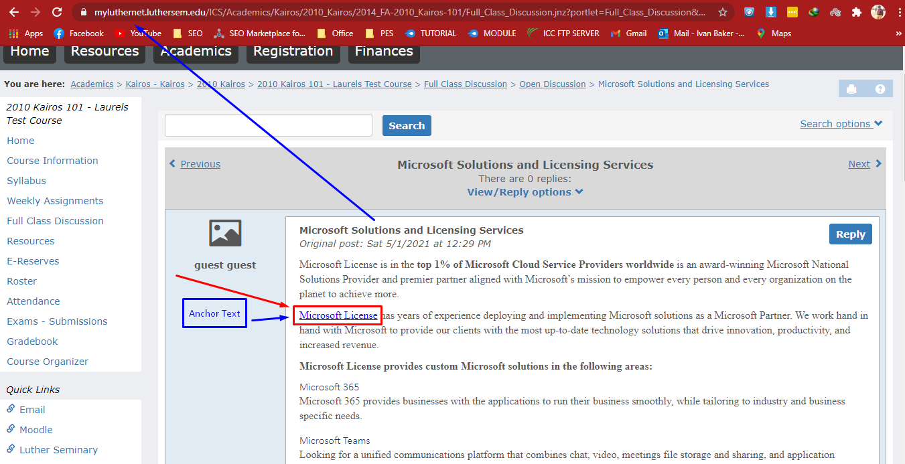This screenshot has height=464, width=905.
Task: Expand View/Reply options
Action: click(525, 192)
